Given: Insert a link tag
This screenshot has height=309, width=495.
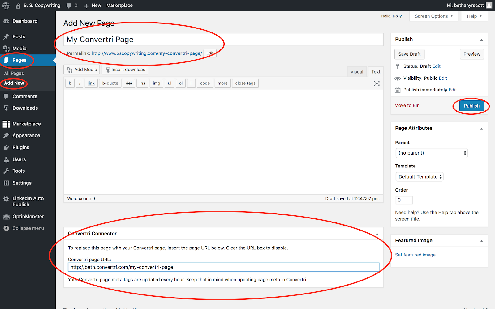Looking at the screenshot, I should pos(91,83).
